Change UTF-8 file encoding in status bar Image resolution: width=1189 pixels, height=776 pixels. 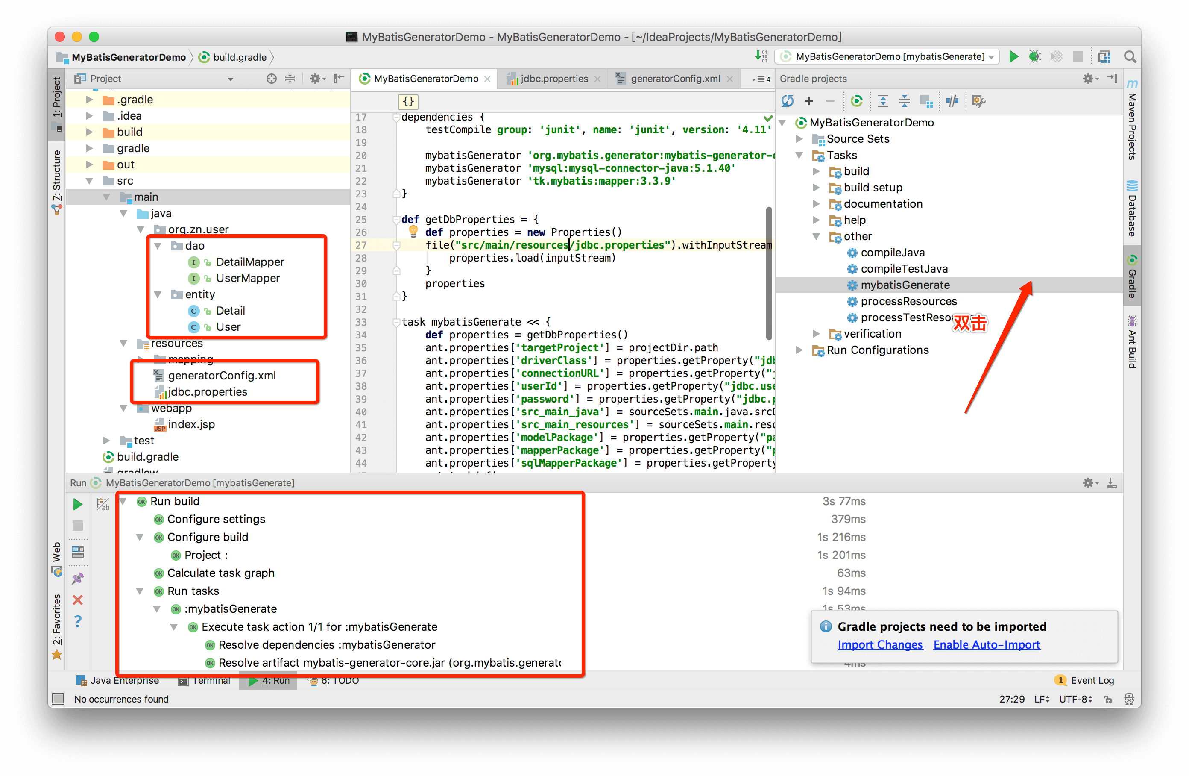click(x=1075, y=699)
